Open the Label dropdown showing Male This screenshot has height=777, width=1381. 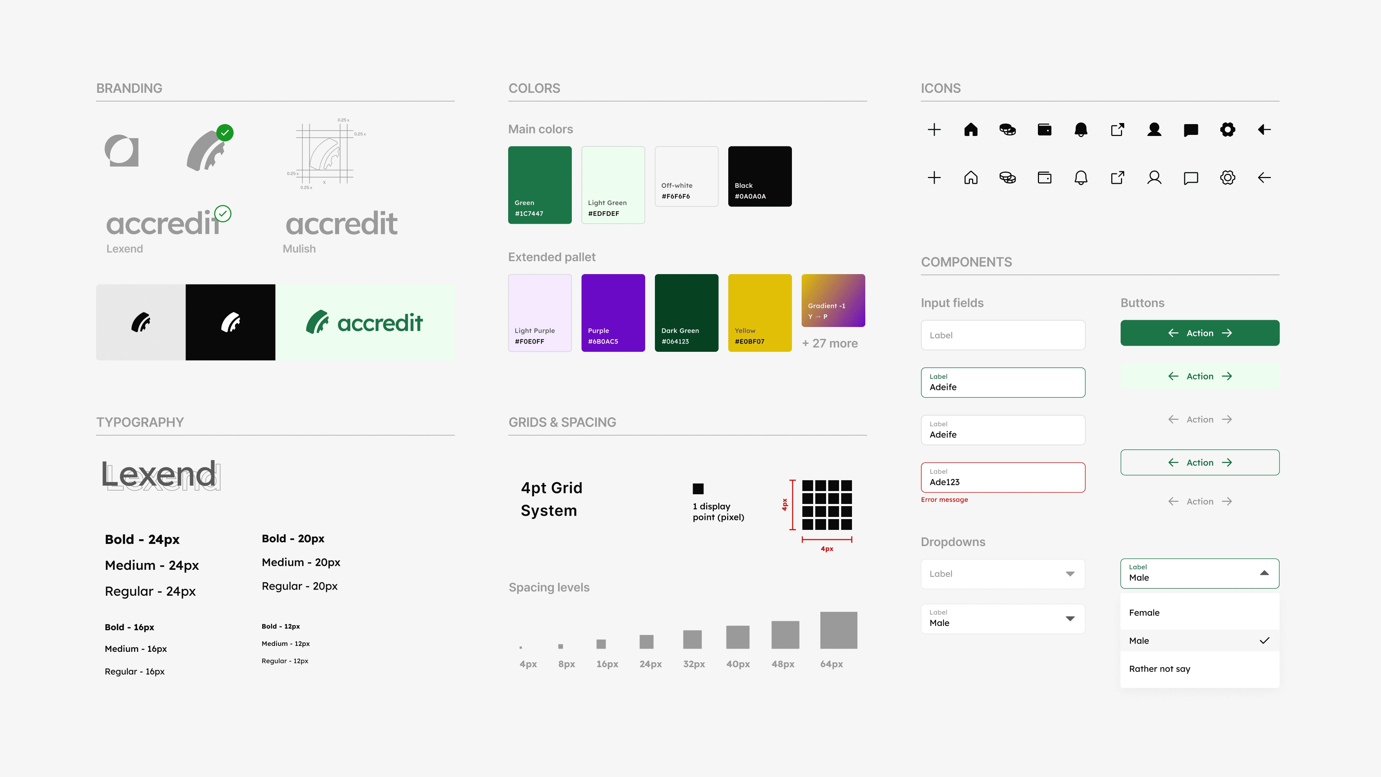(1003, 618)
